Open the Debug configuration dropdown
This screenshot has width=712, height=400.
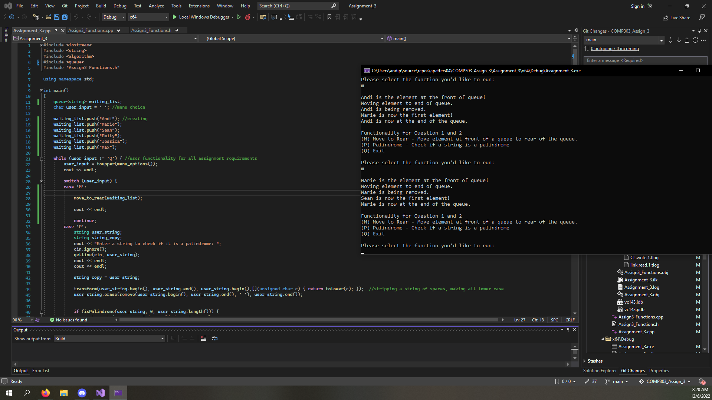pyautogui.click(x=114, y=17)
